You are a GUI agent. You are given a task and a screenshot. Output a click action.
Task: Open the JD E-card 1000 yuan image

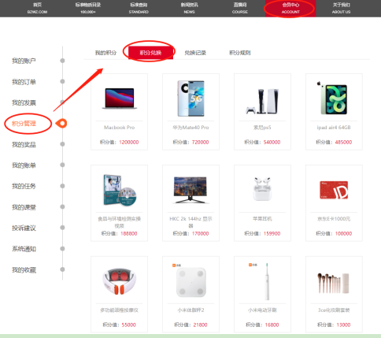pyautogui.click(x=334, y=190)
